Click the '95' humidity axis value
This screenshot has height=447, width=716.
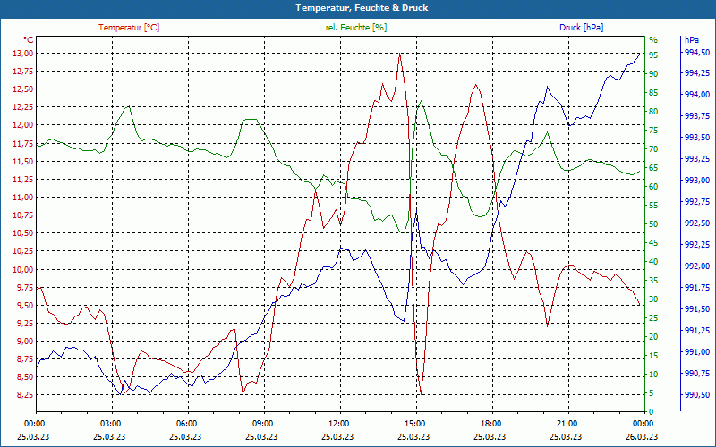coord(653,55)
